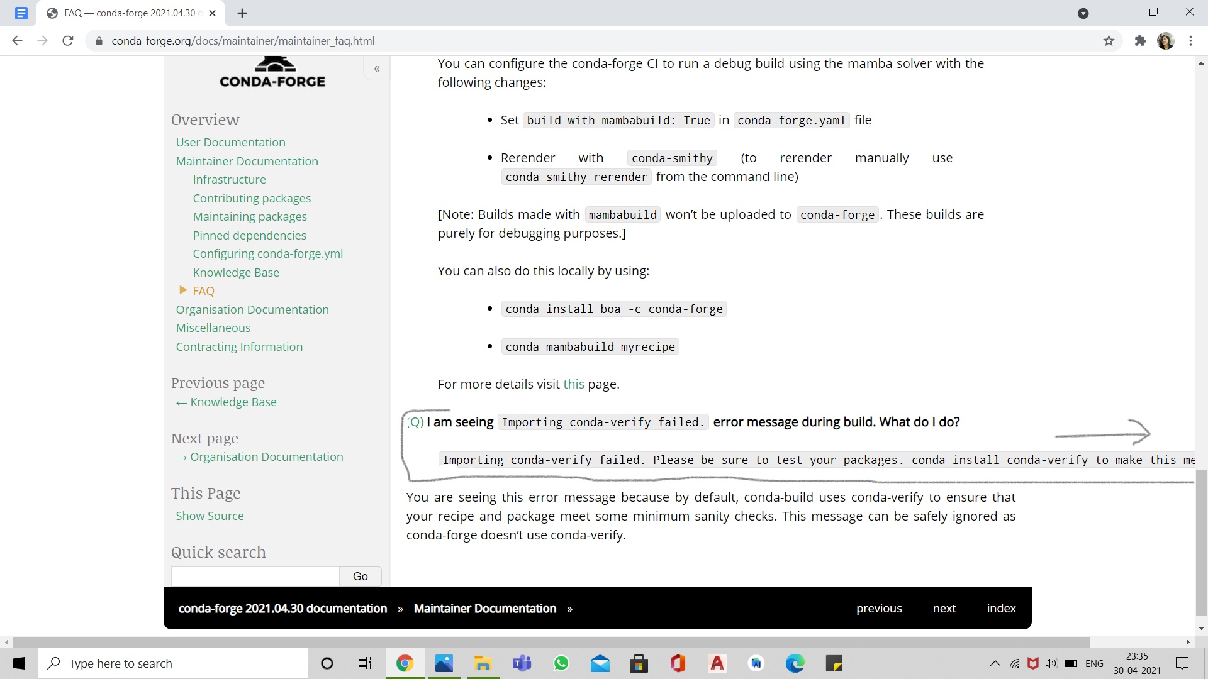This screenshot has width=1208, height=679.
Task: Open File Explorer from taskbar
Action: click(483, 663)
